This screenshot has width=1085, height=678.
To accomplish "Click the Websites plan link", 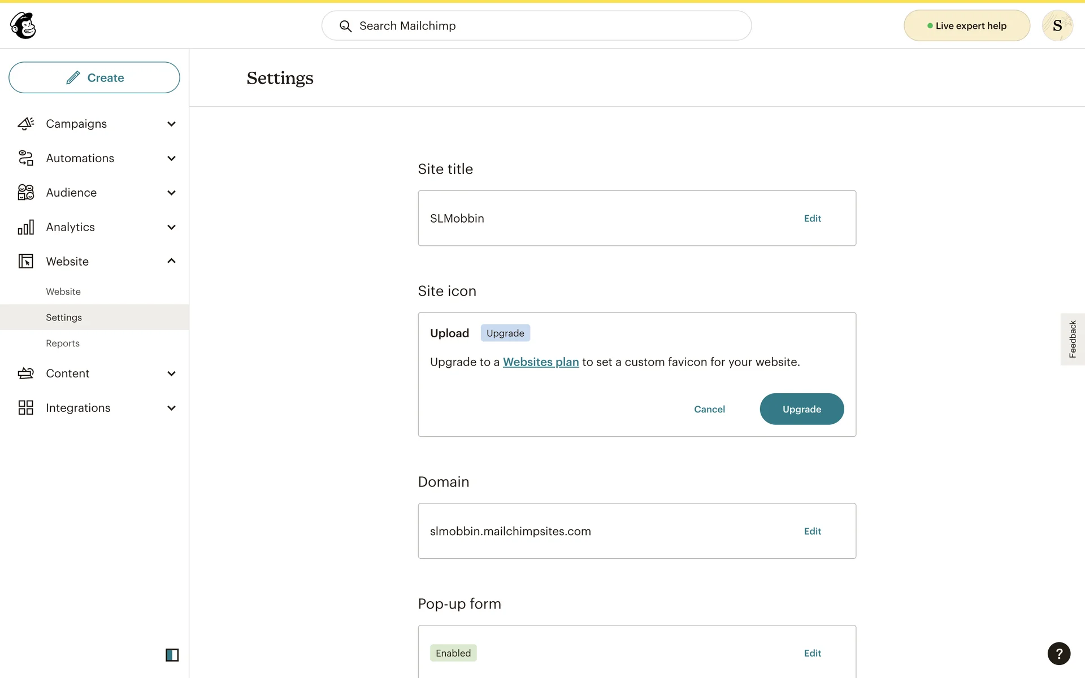I will pos(540,362).
